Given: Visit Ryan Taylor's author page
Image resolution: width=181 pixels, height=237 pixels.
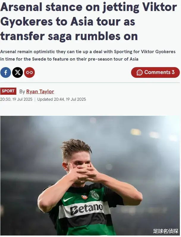Looking at the screenshot, I should click(x=40, y=91).
